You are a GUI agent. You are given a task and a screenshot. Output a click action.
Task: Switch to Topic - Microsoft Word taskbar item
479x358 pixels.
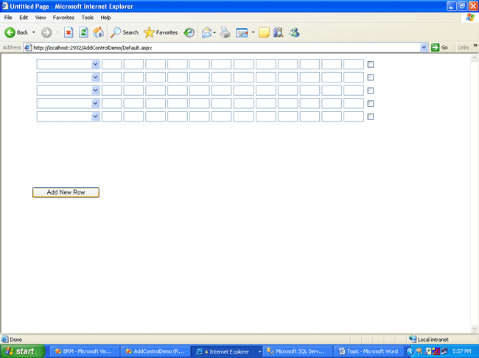click(x=368, y=351)
